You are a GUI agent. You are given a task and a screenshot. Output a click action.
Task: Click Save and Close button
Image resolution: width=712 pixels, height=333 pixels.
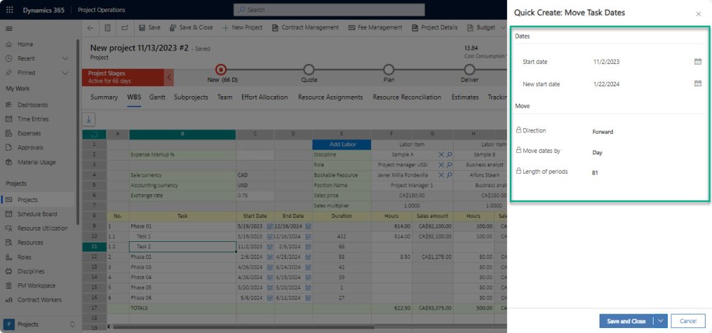pyautogui.click(x=626, y=321)
